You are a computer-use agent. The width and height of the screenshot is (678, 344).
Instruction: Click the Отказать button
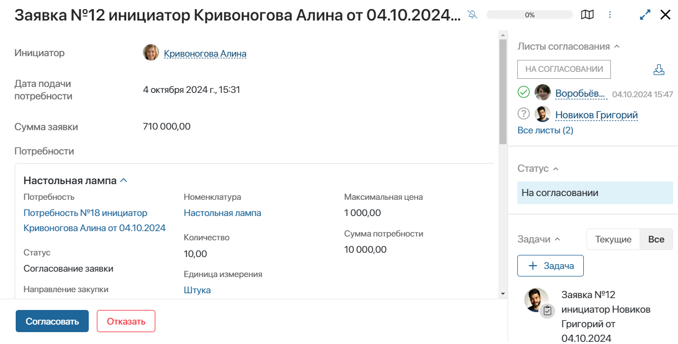point(126,320)
